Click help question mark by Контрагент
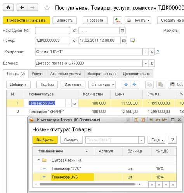Viewport: 184px width, 193px height. (x=158, y=52)
